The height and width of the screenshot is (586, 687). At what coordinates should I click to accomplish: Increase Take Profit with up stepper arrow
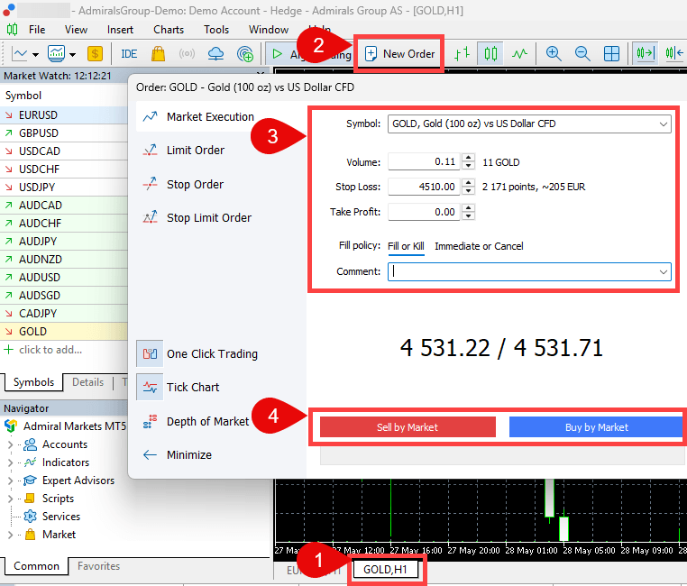[469, 208]
